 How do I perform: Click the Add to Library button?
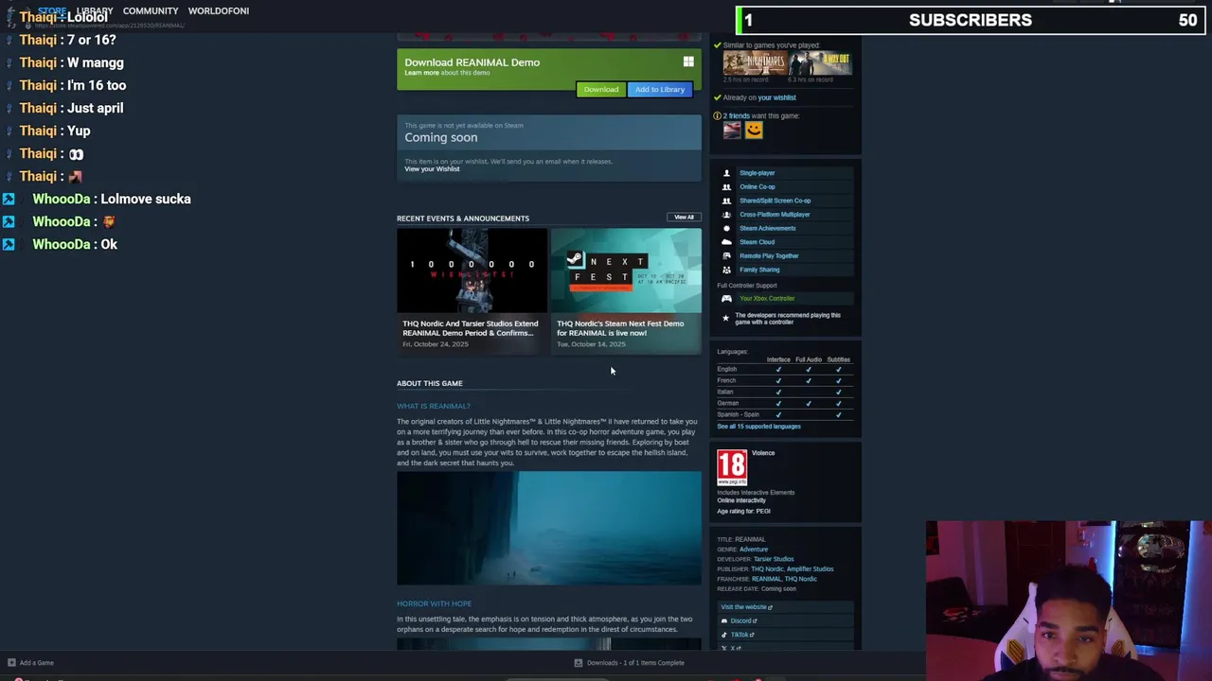coord(660,90)
